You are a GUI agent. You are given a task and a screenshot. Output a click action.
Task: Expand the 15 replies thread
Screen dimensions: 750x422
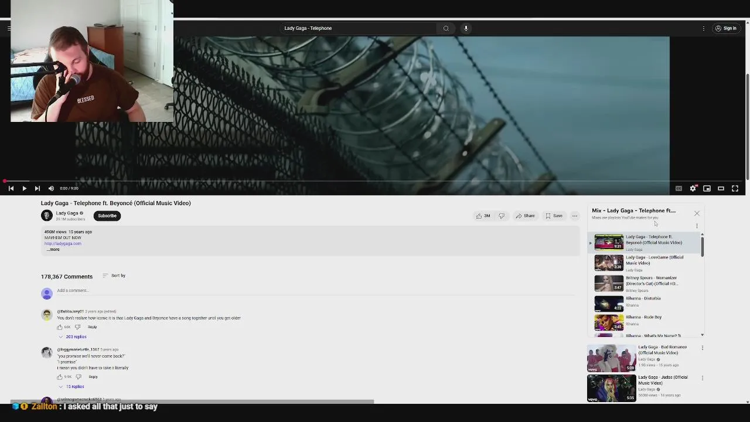pos(71,387)
